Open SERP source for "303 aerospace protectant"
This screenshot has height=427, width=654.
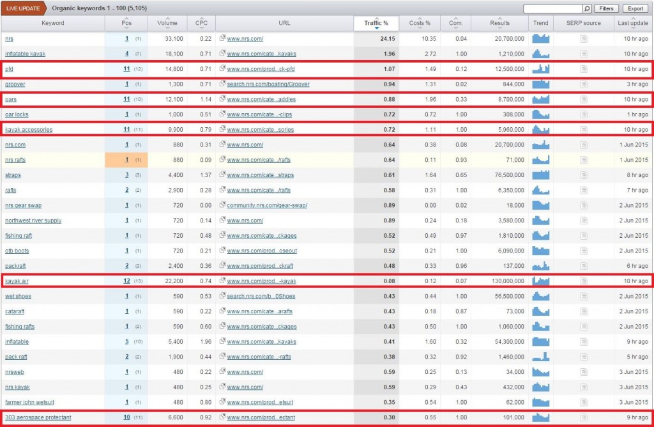point(583,417)
